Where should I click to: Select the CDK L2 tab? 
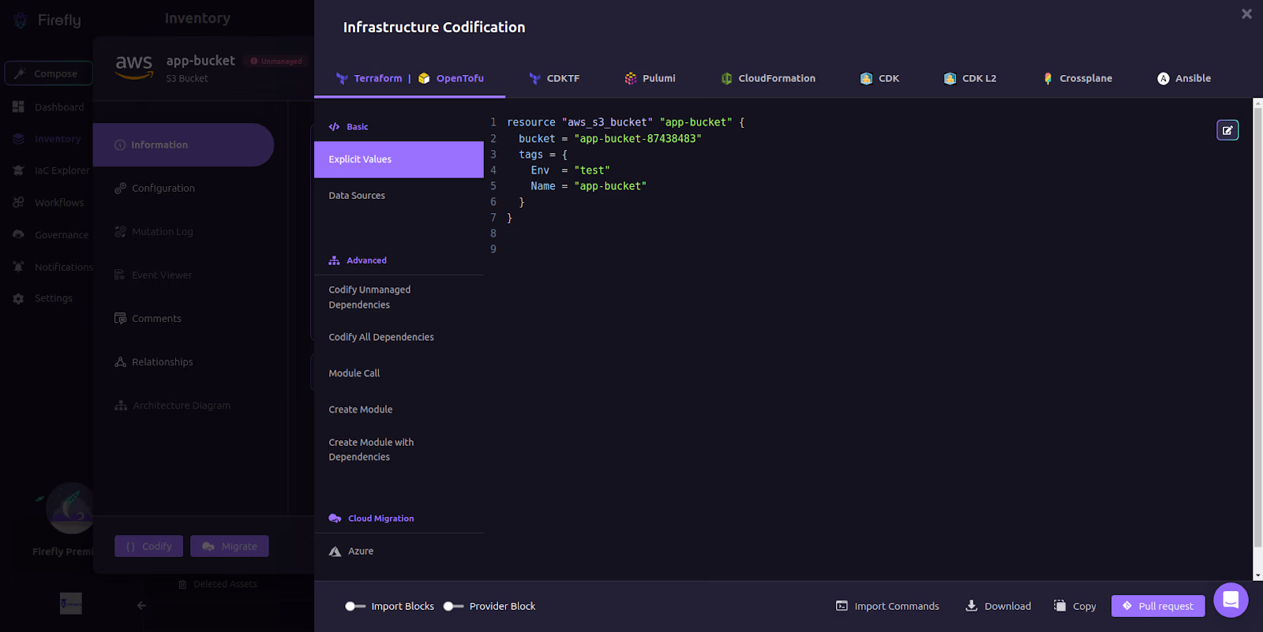click(970, 78)
